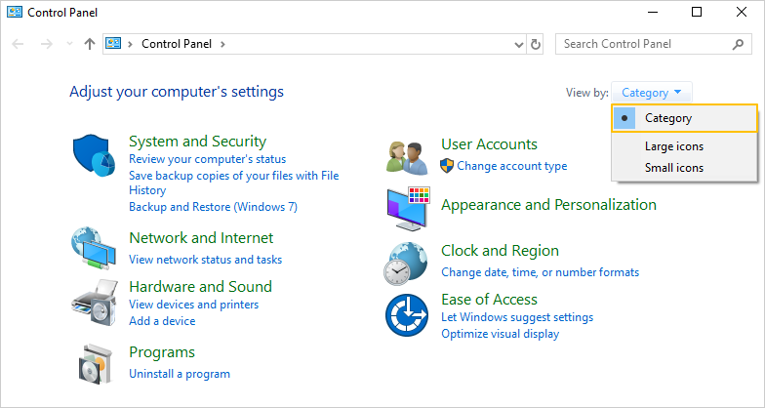The image size is (765, 408).
Task: Open the User Accounts people icon
Action: tap(408, 154)
